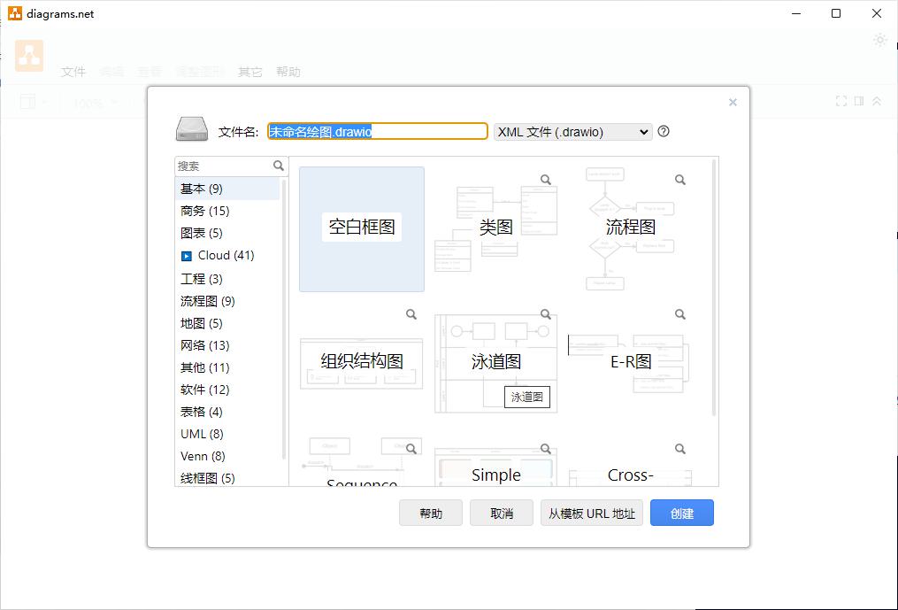Open the zoom percentage dropdown in the toolbar
This screenshot has height=610, width=898.
pos(96,103)
